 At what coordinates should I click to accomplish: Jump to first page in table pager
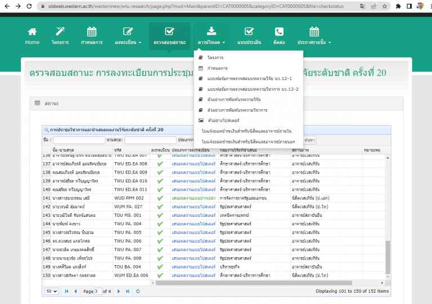[x=66, y=291]
